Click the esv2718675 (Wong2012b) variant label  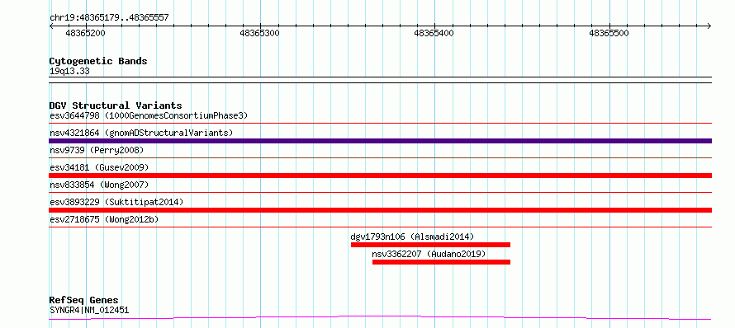[x=104, y=219]
